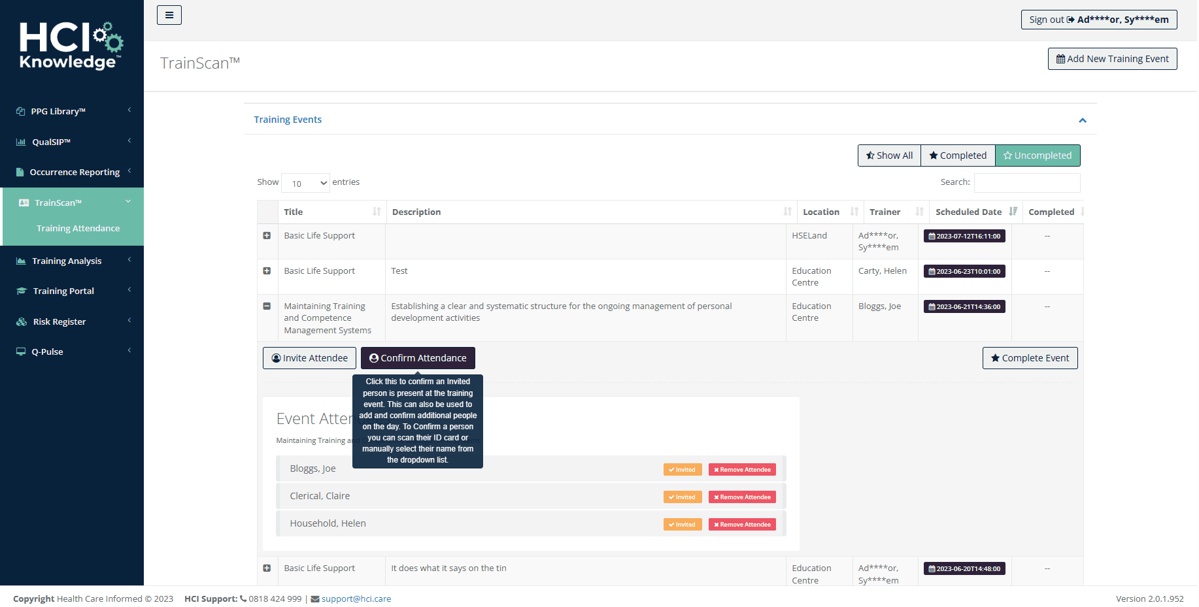
Task: Click the scheduled date badge 2023-07-12T16:11:00
Action: click(964, 236)
